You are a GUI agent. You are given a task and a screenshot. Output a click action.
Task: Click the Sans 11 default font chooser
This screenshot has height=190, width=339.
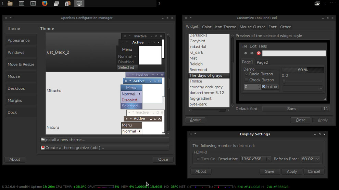tap(296, 109)
